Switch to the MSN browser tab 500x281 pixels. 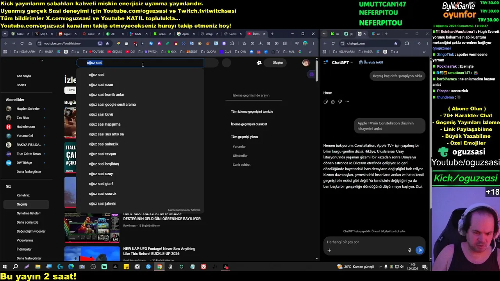pyautogui.click(x=137, y=34)
